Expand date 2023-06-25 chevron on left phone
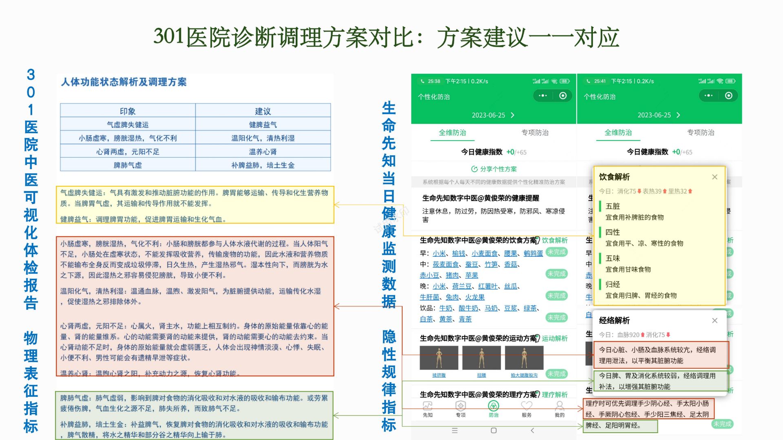 pos(513,115)
